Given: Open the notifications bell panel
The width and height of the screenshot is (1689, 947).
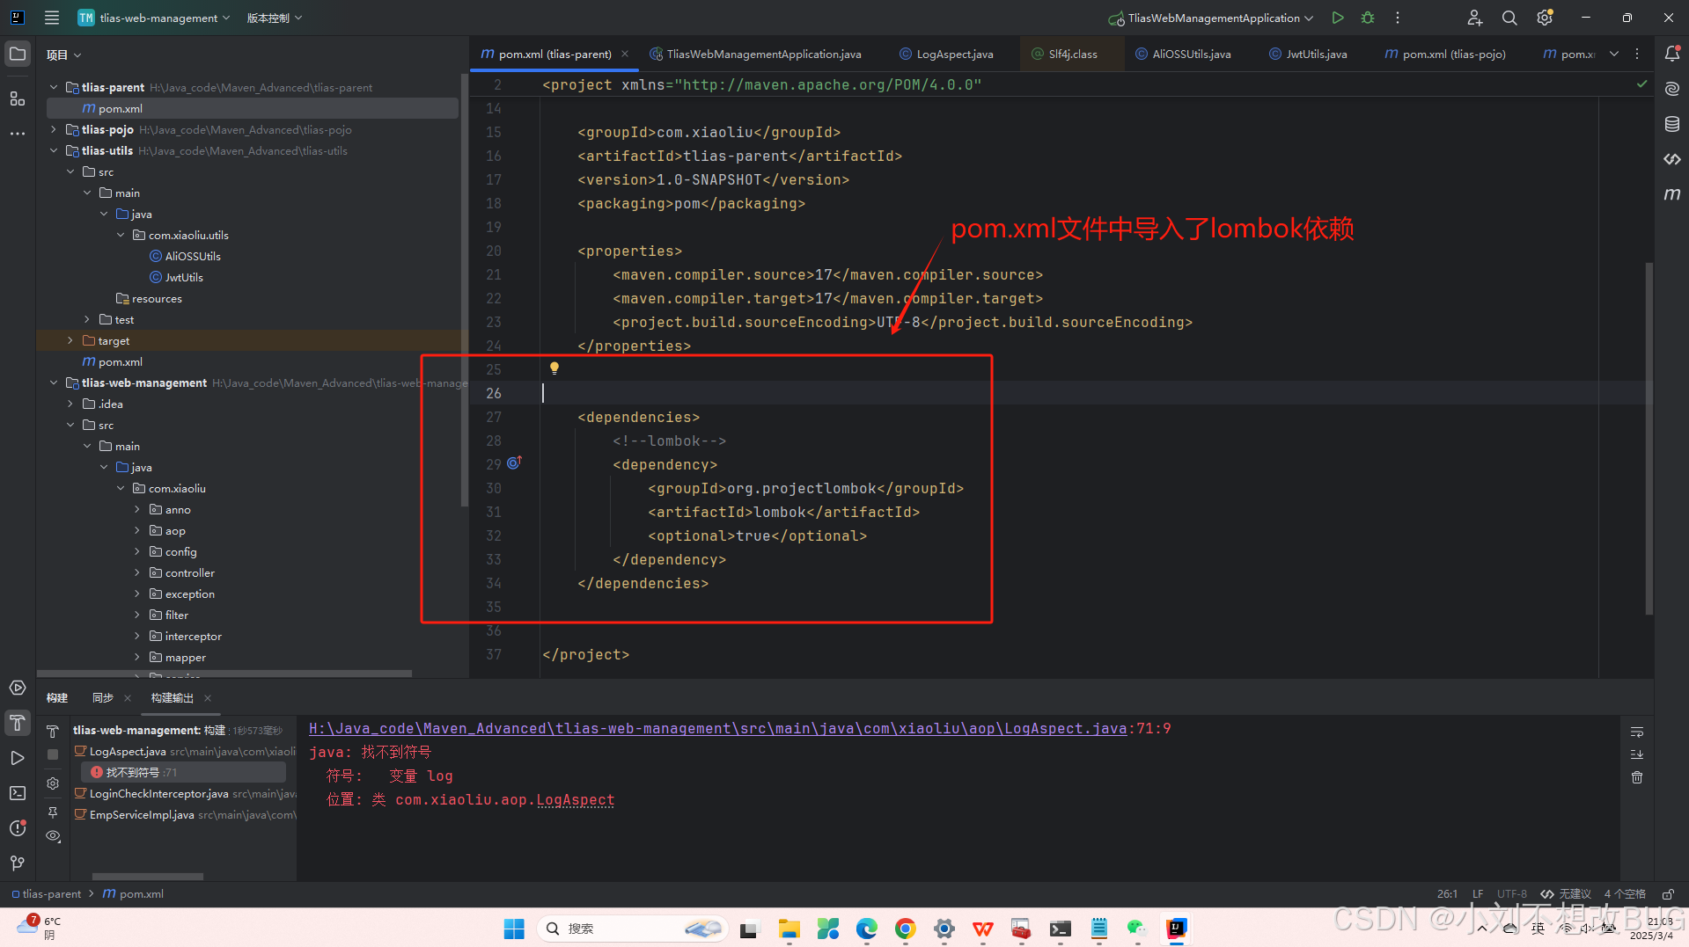Looking at the screenshot, I should pyautogui.click(x=1672, y=54).
